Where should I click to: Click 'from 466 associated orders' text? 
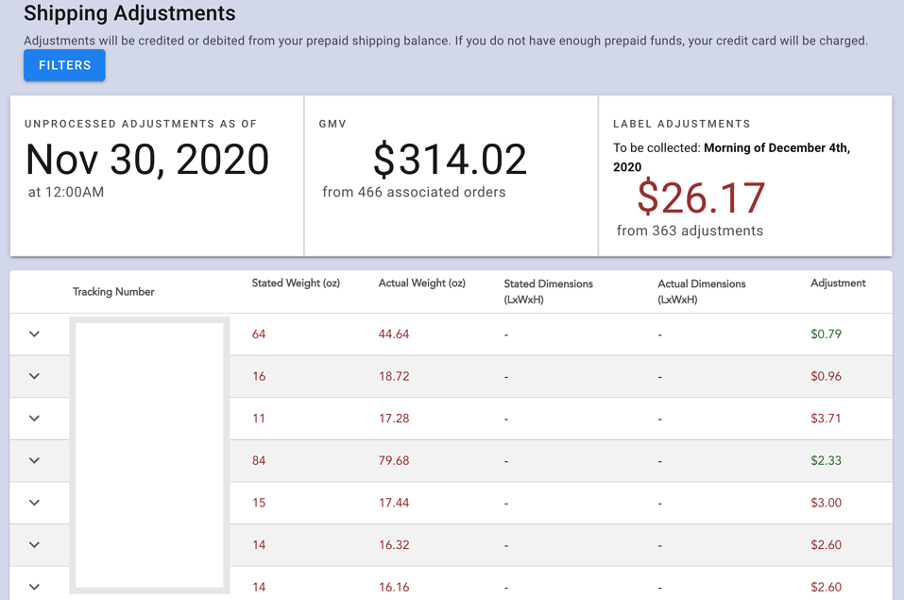pos(414,192)
